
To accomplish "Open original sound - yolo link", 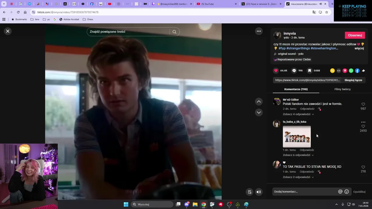I will (291, 54).
